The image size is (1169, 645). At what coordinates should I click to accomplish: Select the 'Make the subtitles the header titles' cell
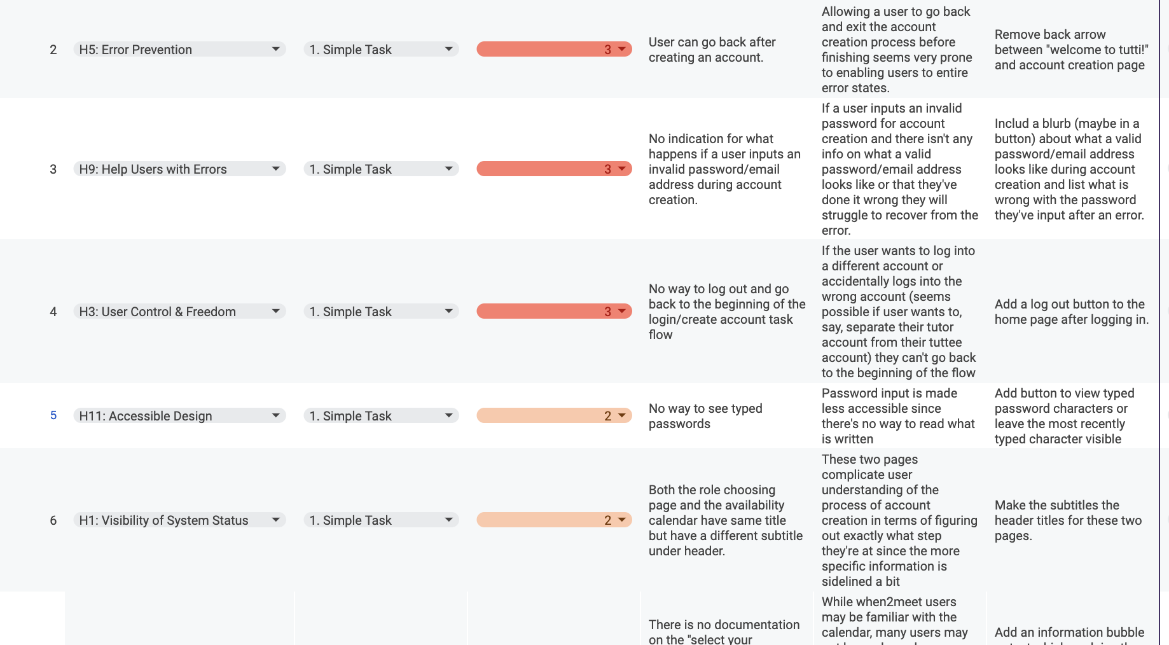[x=1072, y=520]
